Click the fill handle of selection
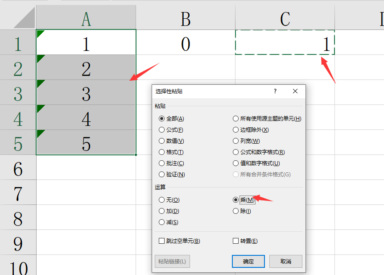The height and width of the screenshot is (275, 384). pos(136,154)
